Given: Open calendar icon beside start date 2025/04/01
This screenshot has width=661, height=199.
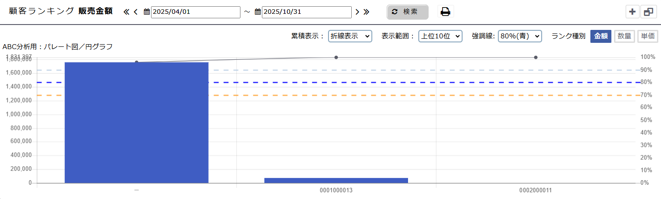Looking at the screenshot, I should pos(147,12).
